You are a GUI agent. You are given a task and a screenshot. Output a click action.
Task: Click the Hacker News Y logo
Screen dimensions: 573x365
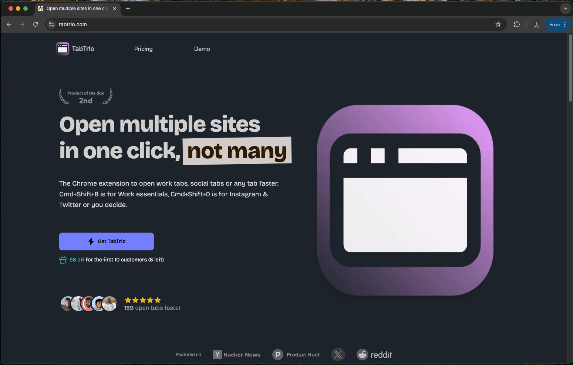click(x=218, y=355)
